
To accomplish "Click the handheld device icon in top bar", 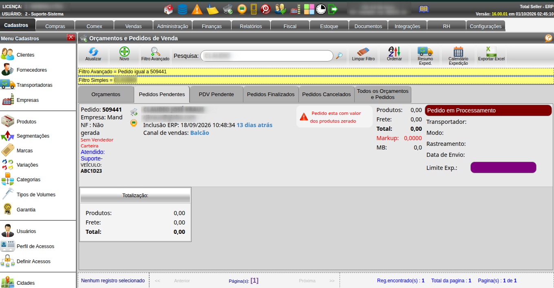I will coord(254,9).
